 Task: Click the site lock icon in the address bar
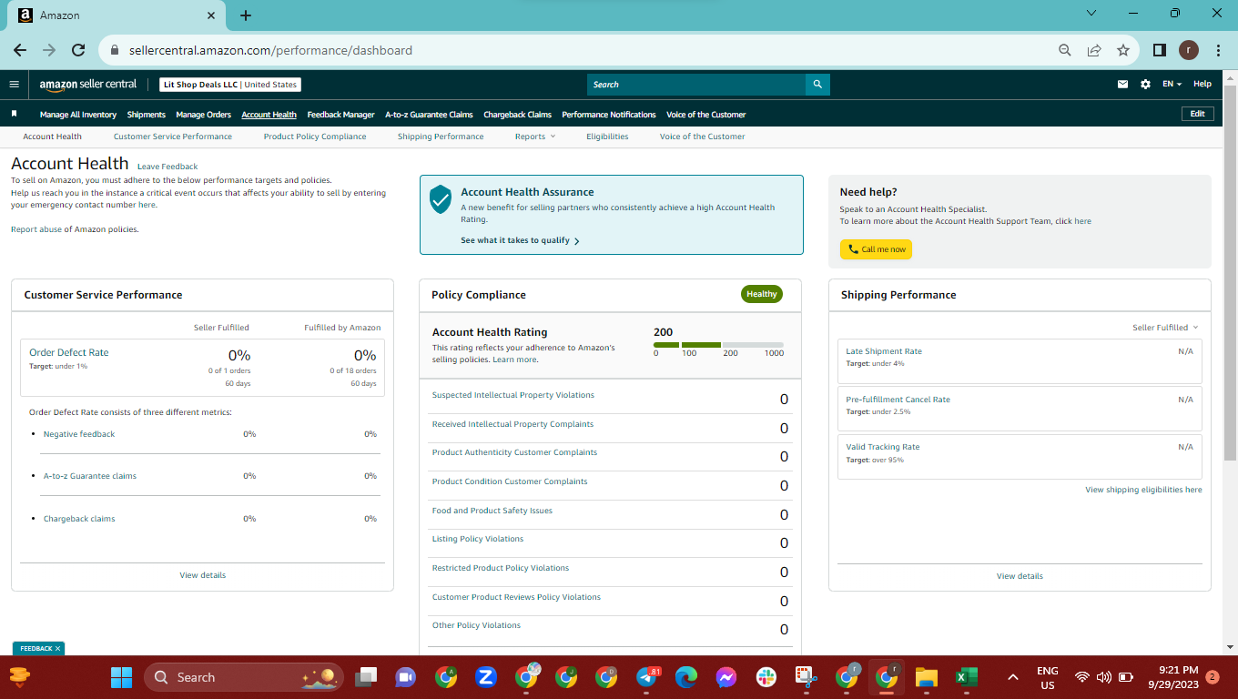click(x=115, y=50)
